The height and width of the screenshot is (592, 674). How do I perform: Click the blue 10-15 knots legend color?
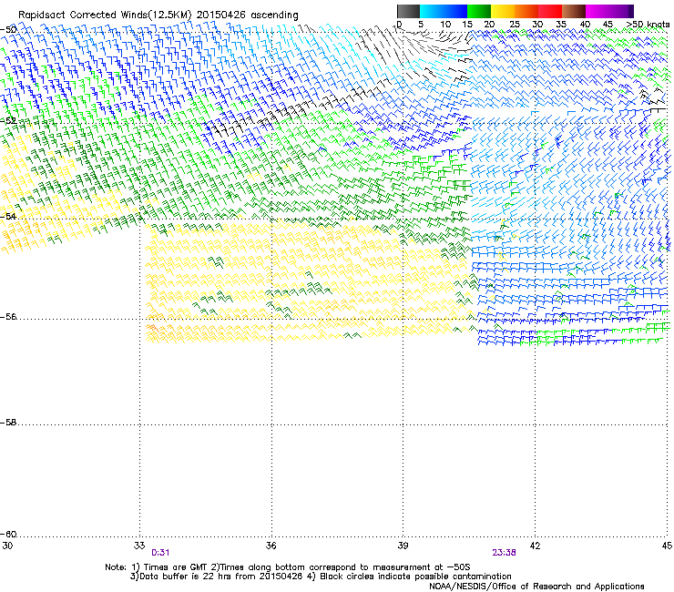click(x=455, y=11)
